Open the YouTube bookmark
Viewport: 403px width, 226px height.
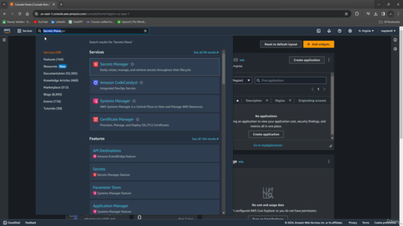(41, 22)
